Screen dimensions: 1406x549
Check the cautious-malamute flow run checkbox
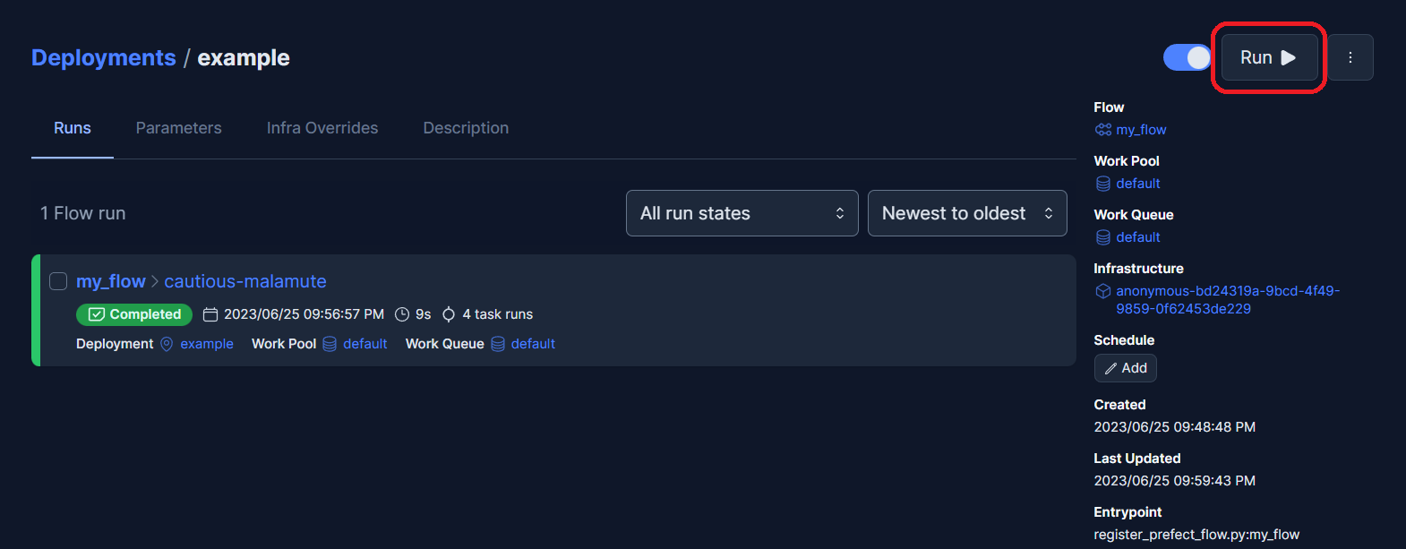(x=58, y=281)
